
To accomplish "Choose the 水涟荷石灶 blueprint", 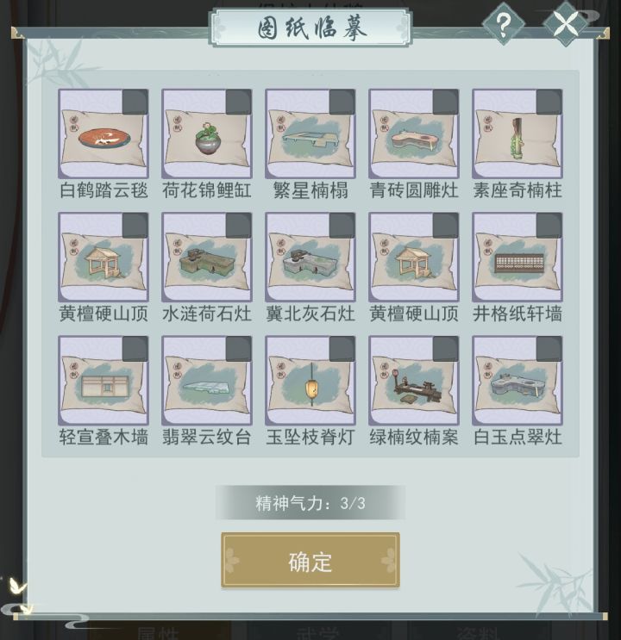I will [207, 258].
